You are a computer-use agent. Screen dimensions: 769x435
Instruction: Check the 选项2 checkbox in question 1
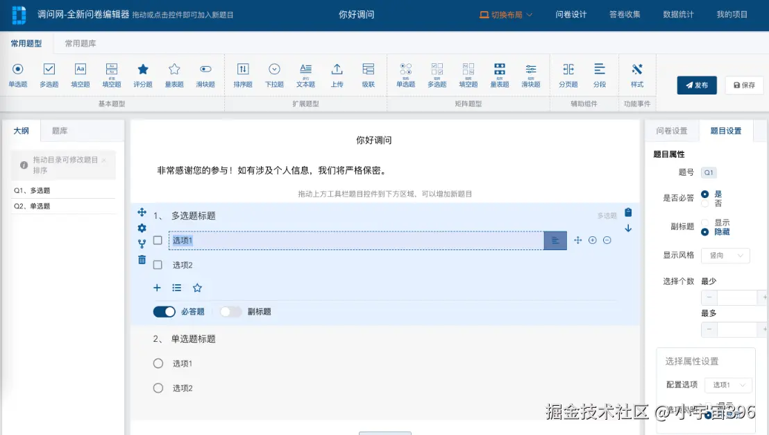[x=158, y=265]
